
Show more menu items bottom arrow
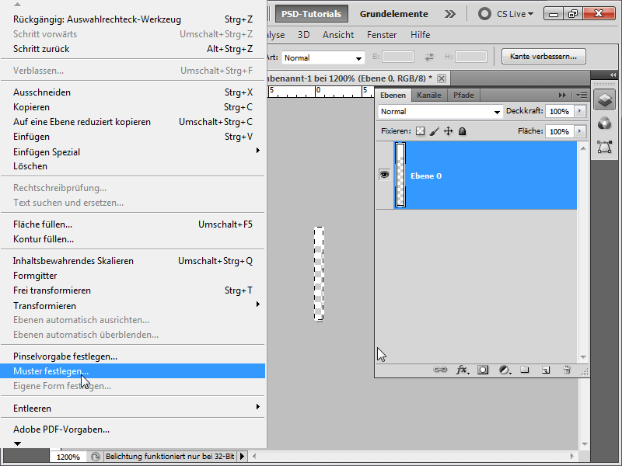(x=17, y=443)
